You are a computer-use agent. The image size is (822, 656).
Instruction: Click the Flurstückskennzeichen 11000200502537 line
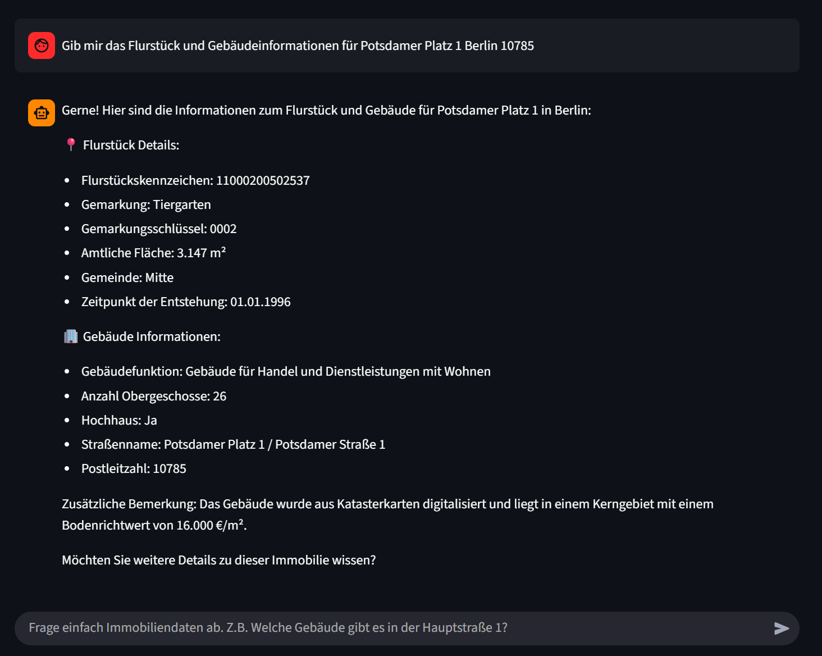(x=195, y=180)
